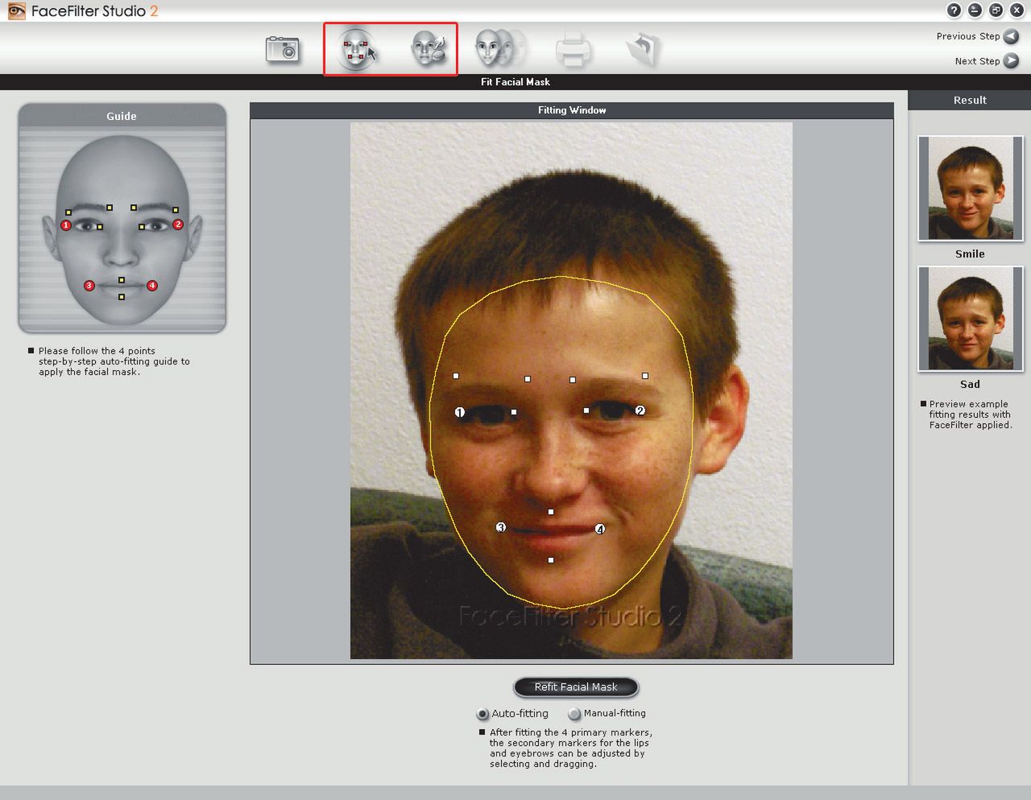Open the multiple faces comparison step

point(500,48)
